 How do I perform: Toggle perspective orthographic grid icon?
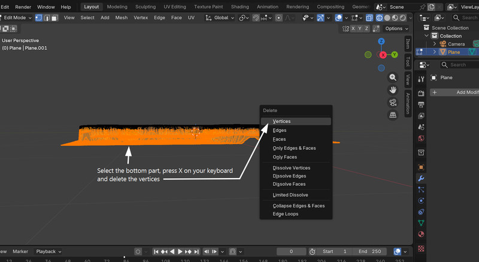(x=393, y=115)
